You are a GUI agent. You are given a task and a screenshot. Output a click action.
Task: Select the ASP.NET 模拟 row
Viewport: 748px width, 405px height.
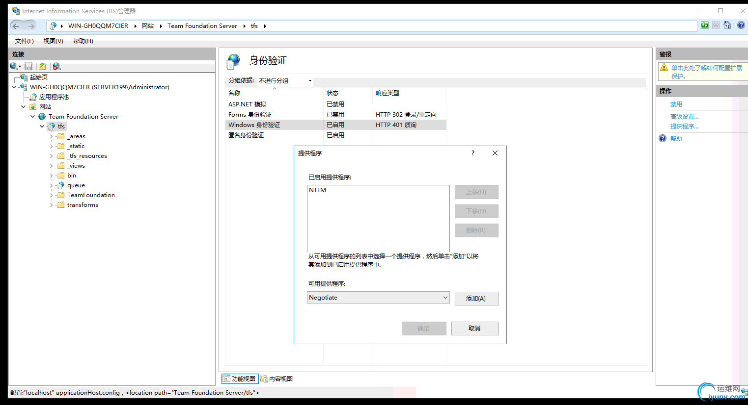[336, 104]
